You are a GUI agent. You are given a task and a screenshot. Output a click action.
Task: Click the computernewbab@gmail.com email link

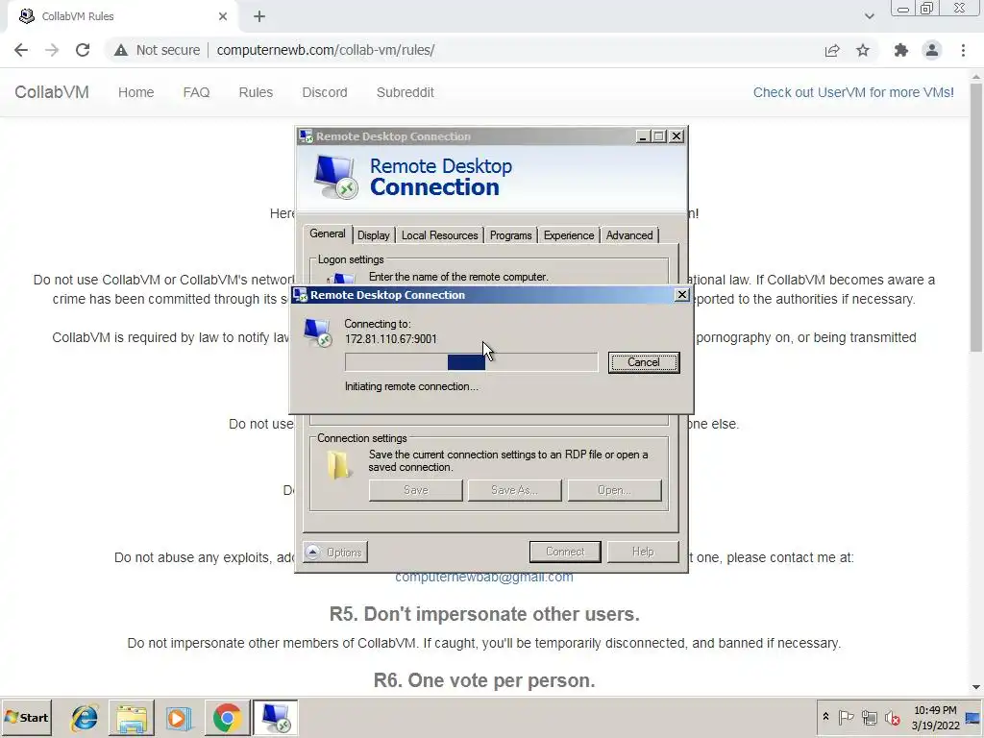[x=484, y=578]
